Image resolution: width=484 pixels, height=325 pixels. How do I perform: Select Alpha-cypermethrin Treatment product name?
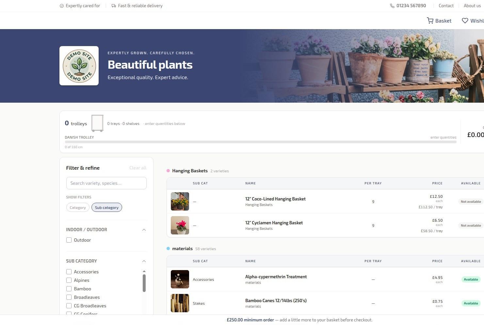click(x=276, y=277)
